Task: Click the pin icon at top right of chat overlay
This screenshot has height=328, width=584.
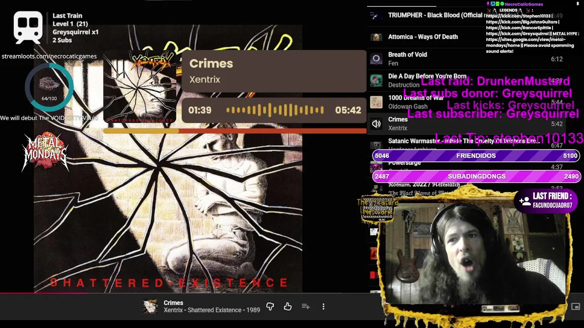Action: pyautogui.click(x=578, y=4)
